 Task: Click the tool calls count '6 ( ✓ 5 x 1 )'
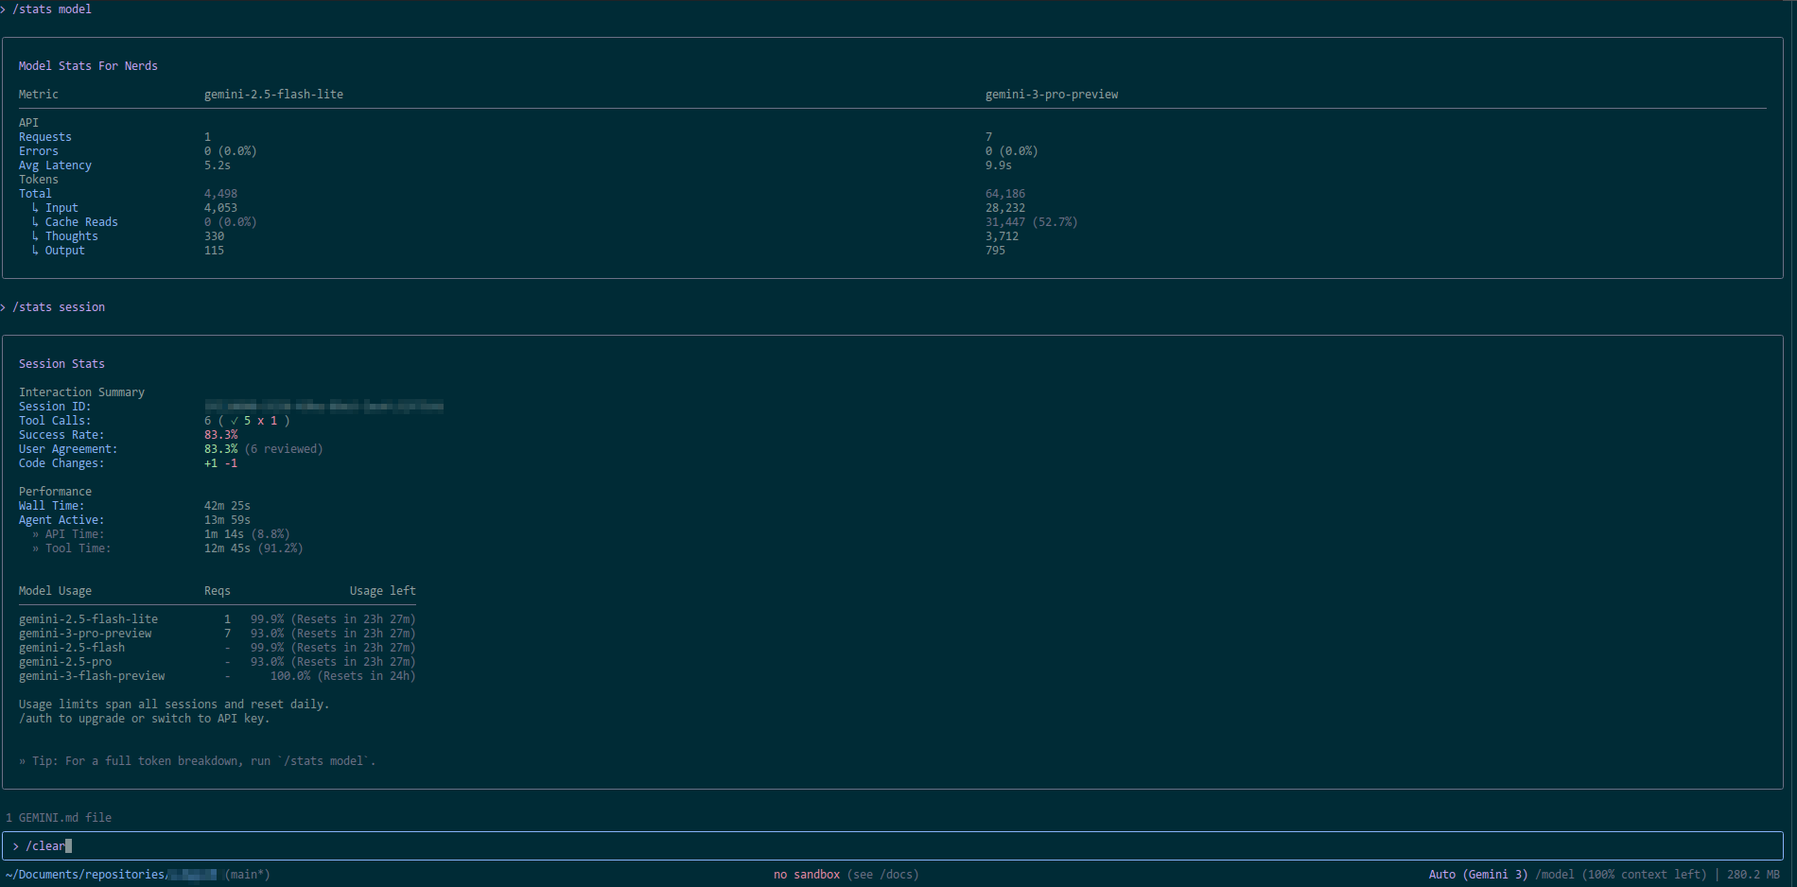pos(247,421)
